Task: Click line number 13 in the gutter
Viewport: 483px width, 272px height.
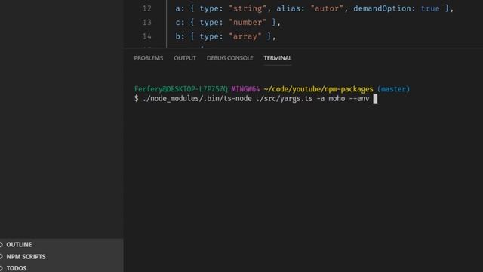Action: (146, 22)
